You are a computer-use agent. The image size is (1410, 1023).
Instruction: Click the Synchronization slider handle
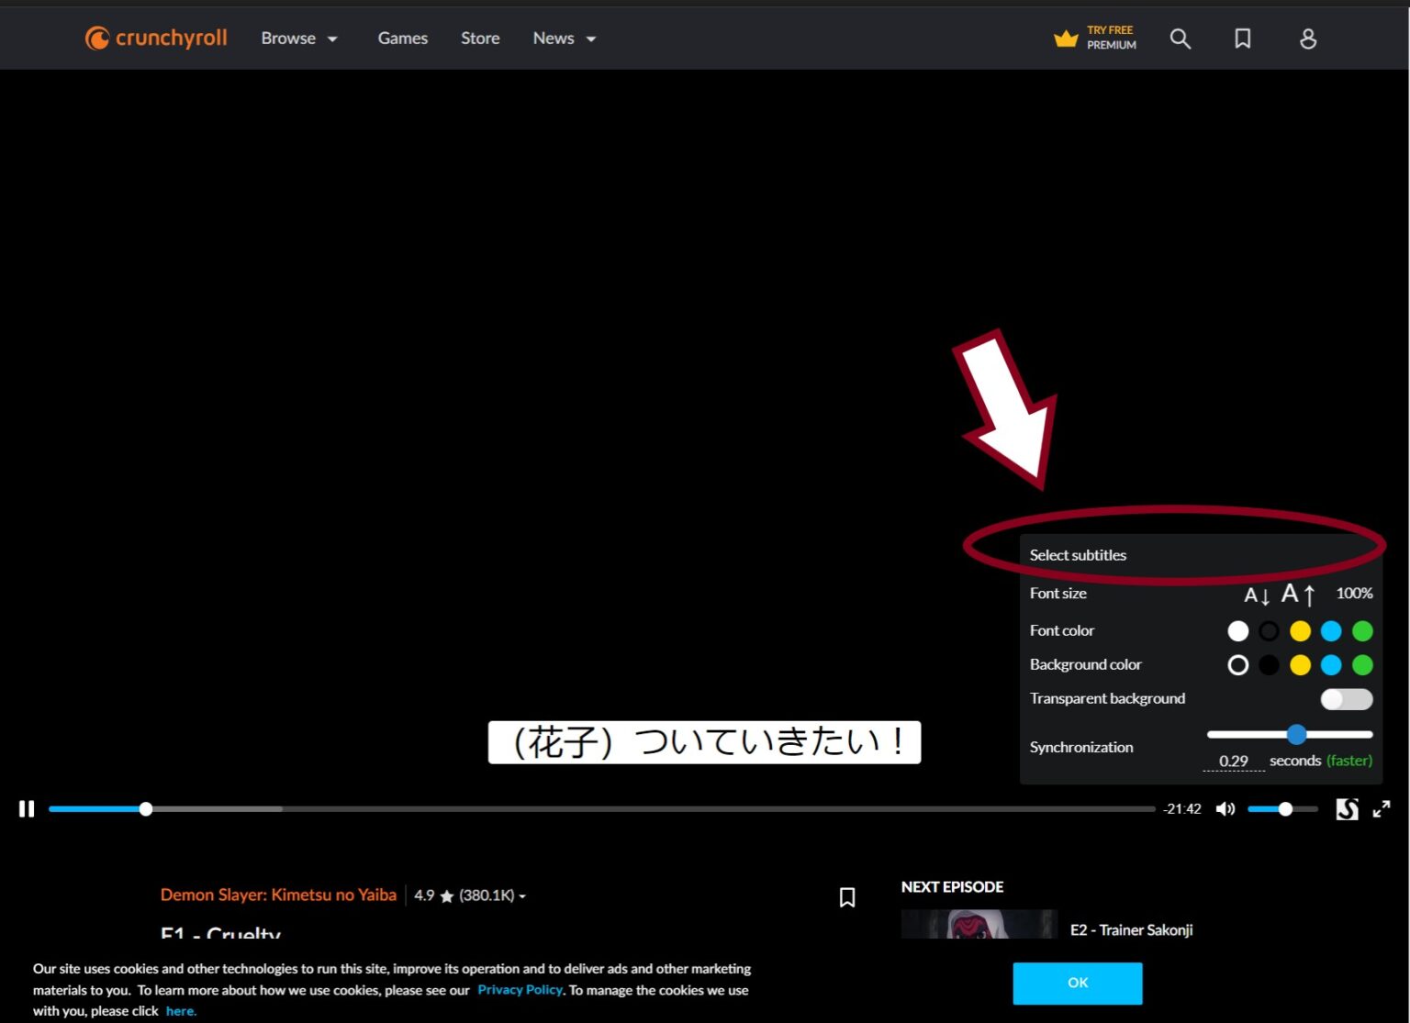click(x=1296, y=734)
